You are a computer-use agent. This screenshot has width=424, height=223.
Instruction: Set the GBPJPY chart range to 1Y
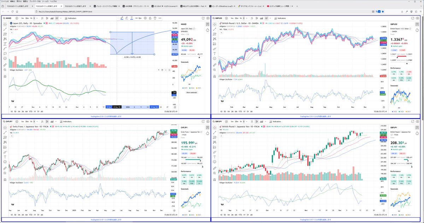coord(244,215)
